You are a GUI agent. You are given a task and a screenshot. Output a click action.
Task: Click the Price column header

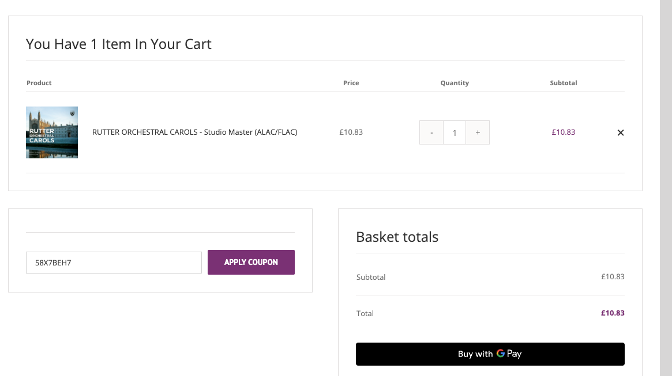click(351, 83)
